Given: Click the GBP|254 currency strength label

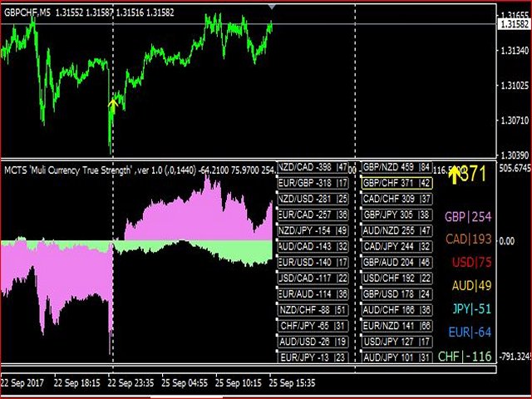Looking at the screenshot, I should coord(468,217).
